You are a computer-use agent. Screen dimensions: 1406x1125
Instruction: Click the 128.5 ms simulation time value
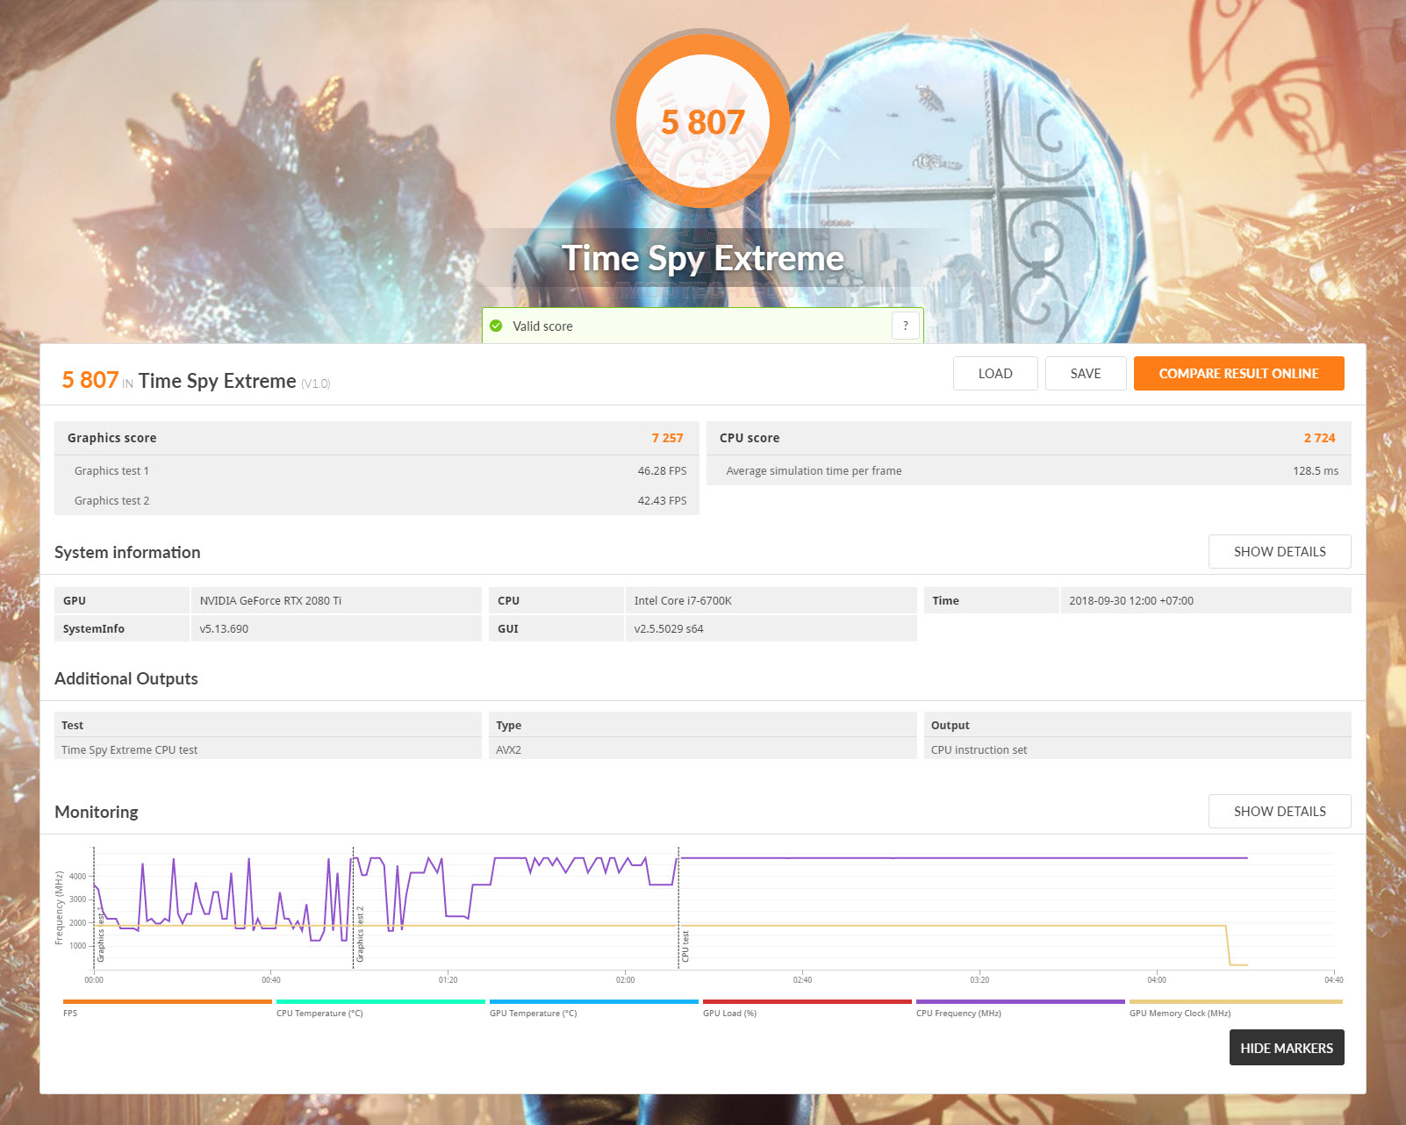1316,471
